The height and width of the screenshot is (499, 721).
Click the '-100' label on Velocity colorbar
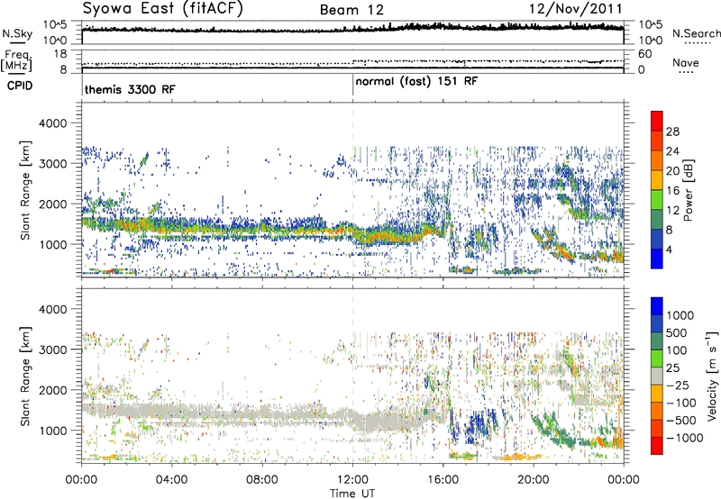pos(681,403)
